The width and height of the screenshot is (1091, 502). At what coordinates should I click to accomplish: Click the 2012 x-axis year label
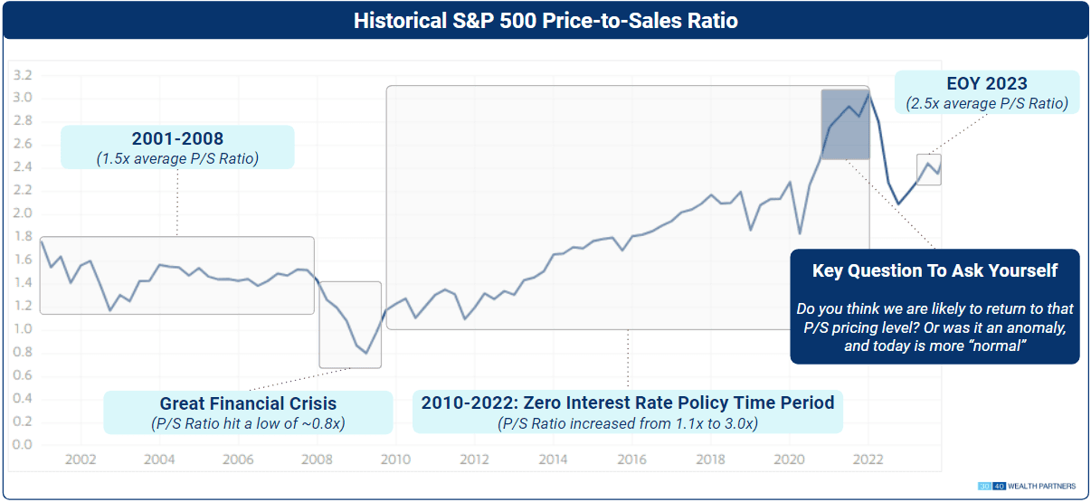point(475,459)
